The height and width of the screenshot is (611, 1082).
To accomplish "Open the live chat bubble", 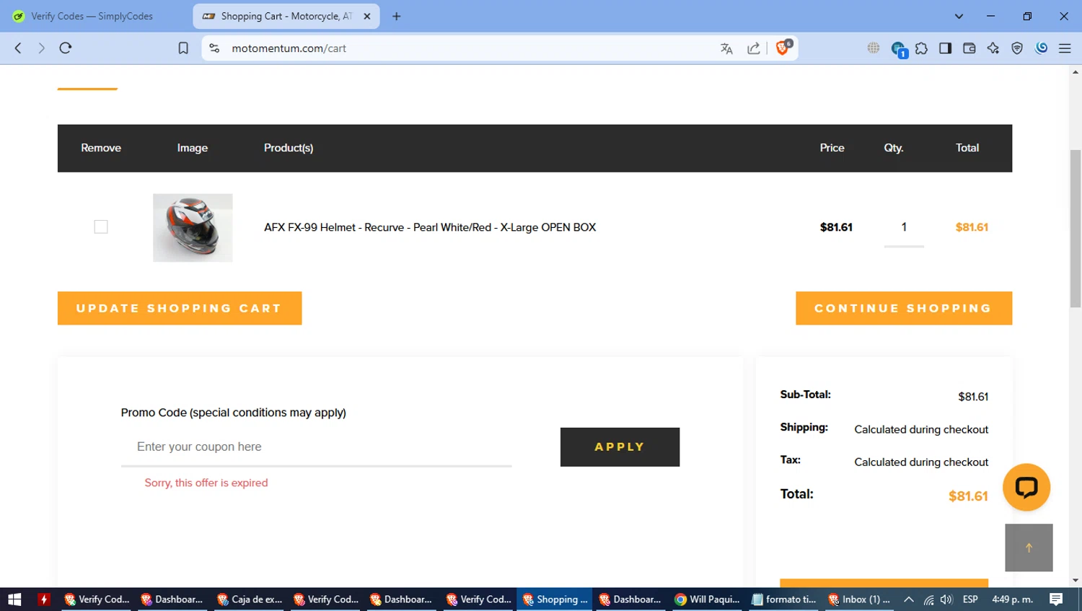I will (x=1026, y=487).
